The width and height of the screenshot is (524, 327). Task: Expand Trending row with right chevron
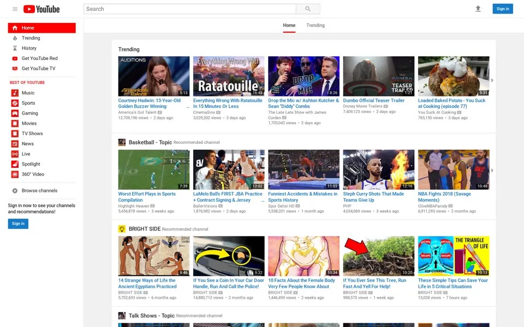[492, 80]
